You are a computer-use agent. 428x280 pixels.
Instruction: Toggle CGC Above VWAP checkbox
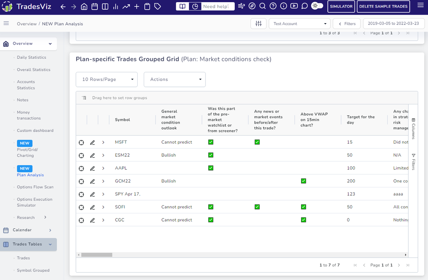point(303,220)
